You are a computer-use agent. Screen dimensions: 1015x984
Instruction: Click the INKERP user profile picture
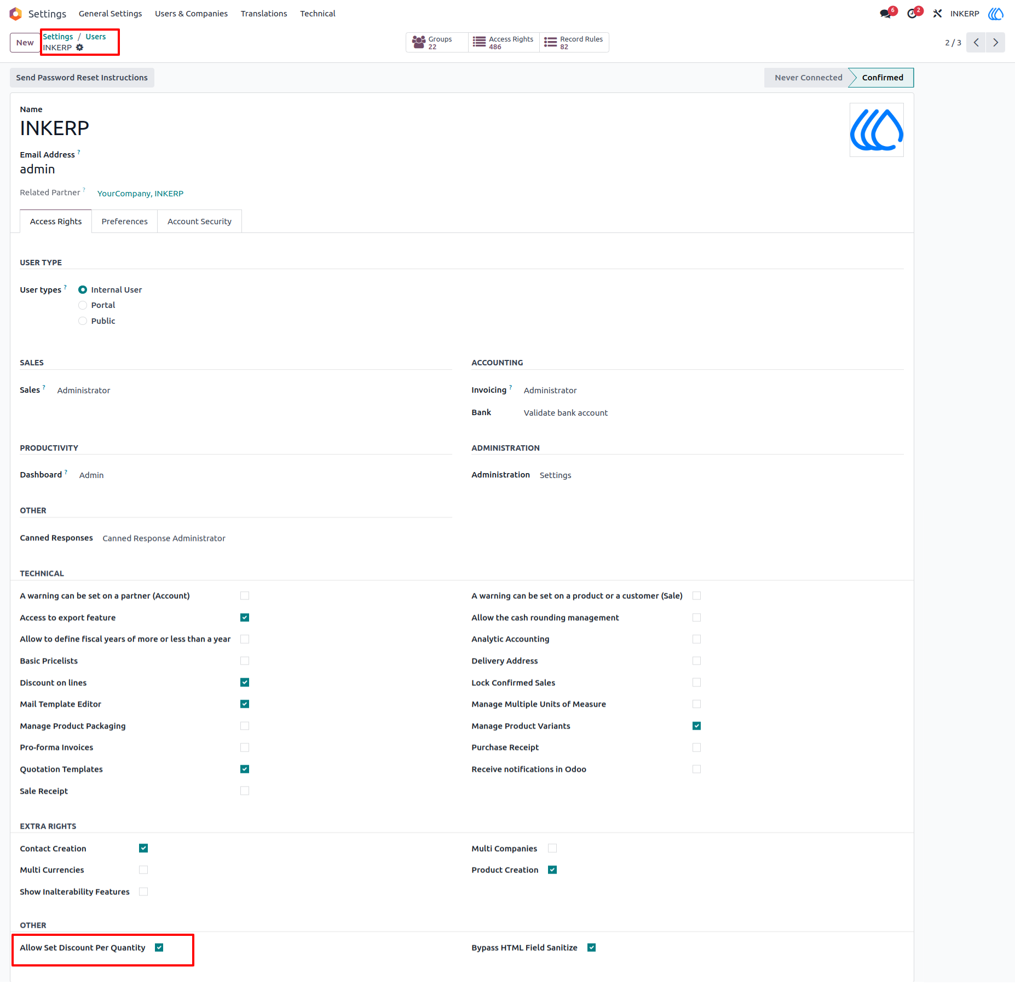coord(876,130)
